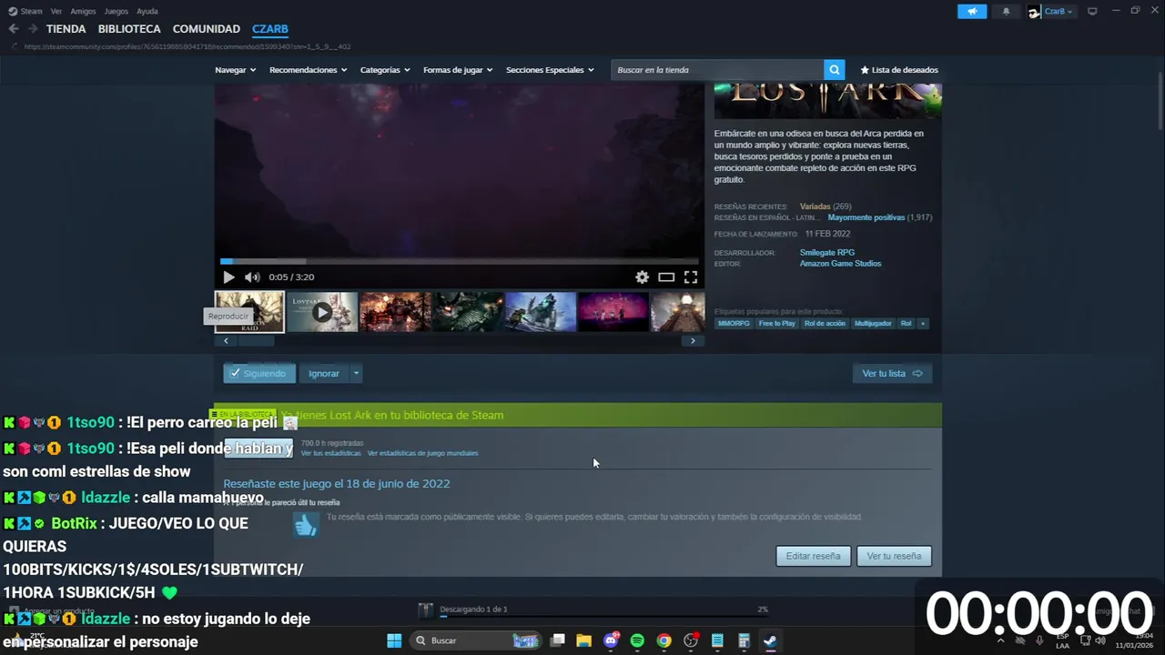Open the Categorías dropdown menu
1165x655 pixels.
click(385, 70)
